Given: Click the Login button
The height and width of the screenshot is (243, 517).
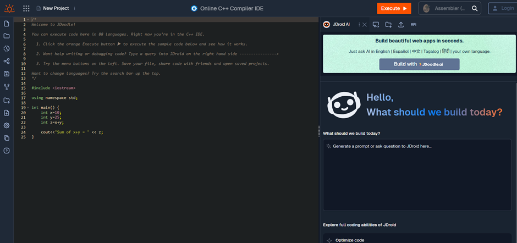Looking at the screenshot, I should (x=503, y=8).
